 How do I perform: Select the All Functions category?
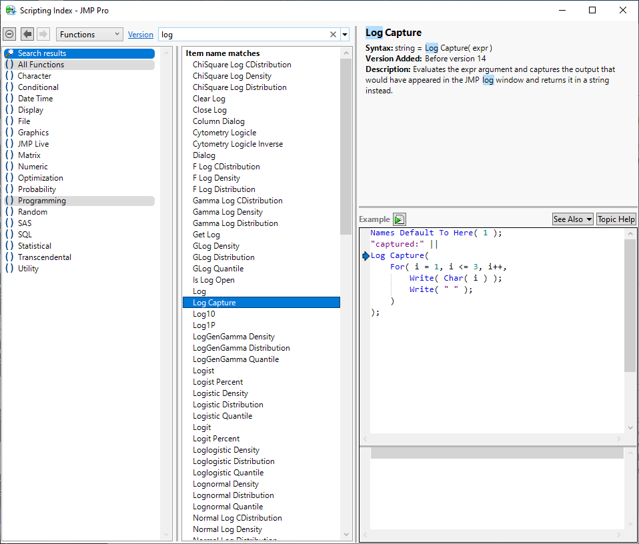point(41,65)
